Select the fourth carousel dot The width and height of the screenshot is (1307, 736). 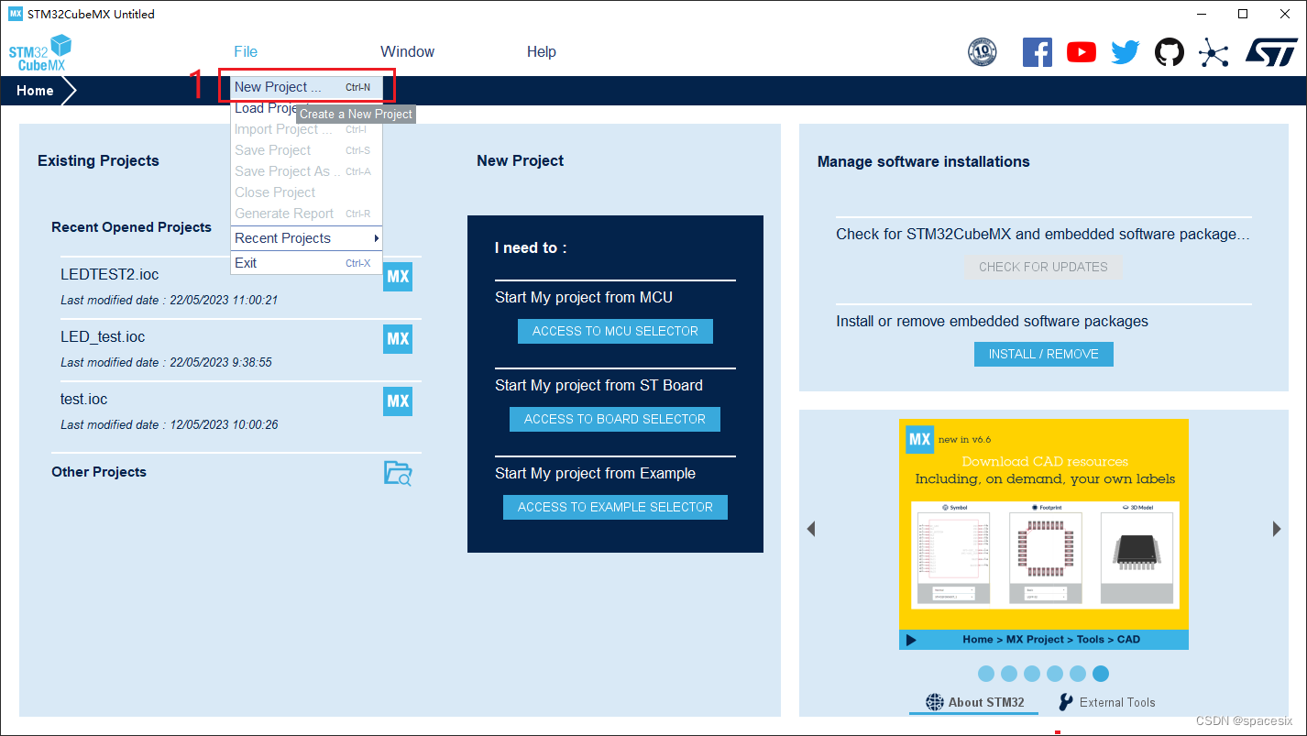[1055, 674]
